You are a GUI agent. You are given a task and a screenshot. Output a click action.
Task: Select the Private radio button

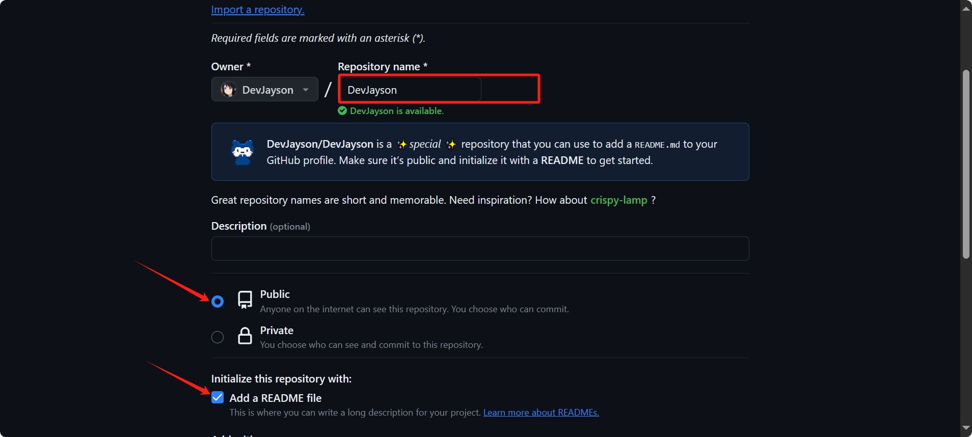coord(218,337)
